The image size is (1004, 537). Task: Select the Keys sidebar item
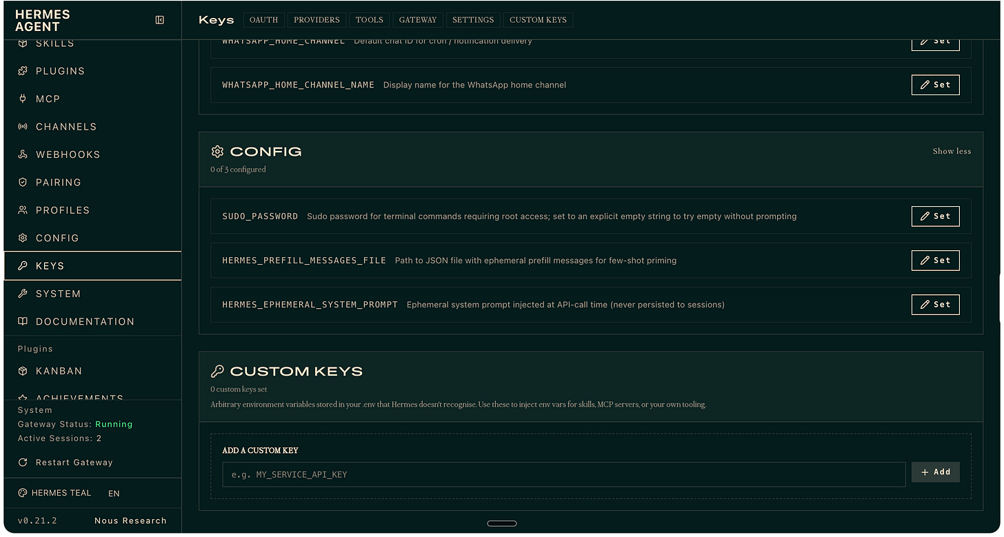click(x=92, y=266)
